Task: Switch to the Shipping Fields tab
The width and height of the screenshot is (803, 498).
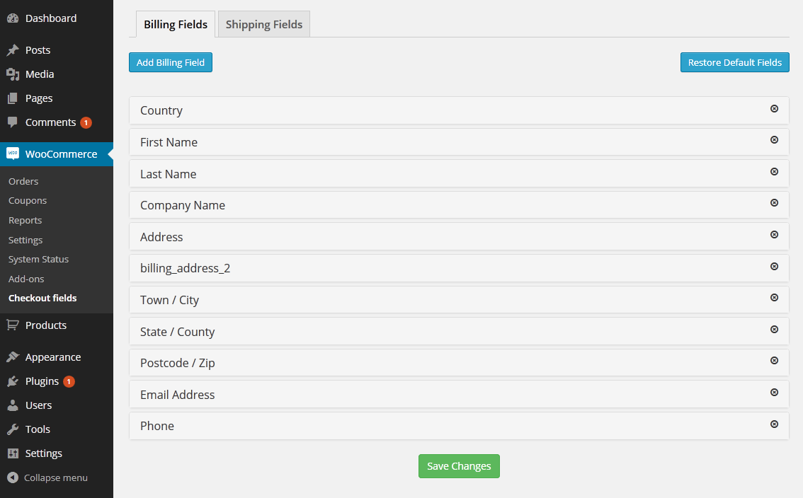Action: 263,25
